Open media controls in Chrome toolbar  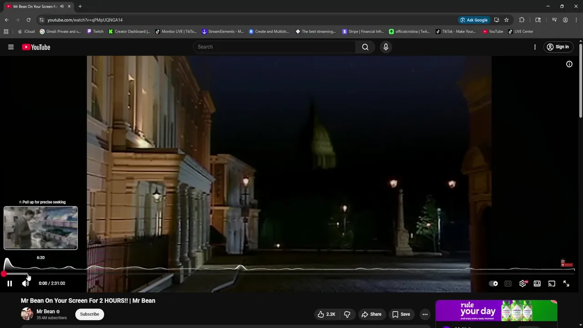click(554, 20)
